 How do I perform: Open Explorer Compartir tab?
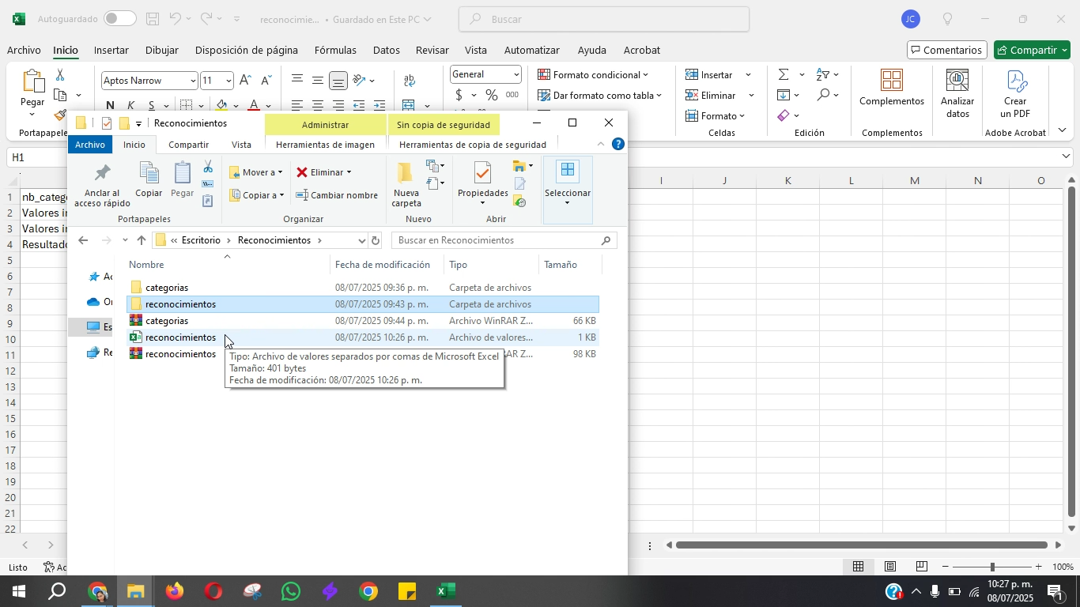coord(189,145)
